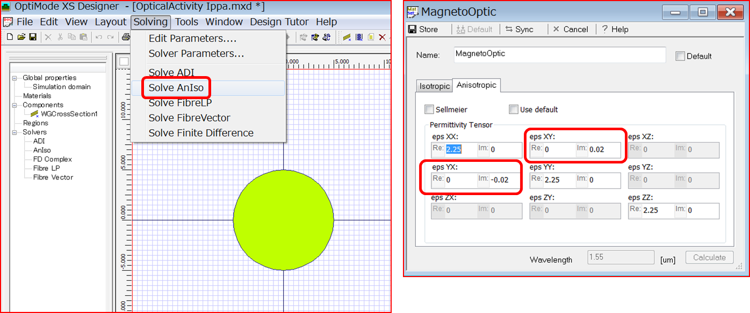Enable the Sellmeier checkbox
The height and width of the screenshot is (313, 750).
(429, 109)
